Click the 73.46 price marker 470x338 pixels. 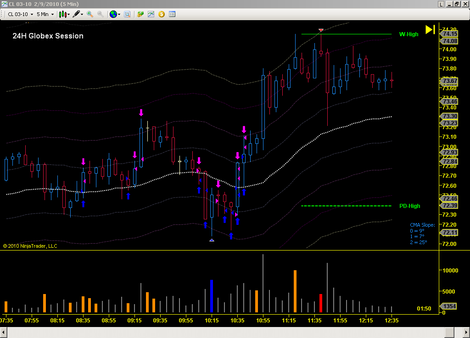tap(449, 101)
